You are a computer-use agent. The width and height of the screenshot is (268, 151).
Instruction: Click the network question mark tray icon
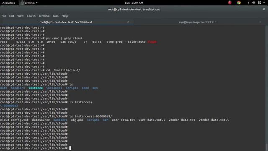(x=248, y=3)
